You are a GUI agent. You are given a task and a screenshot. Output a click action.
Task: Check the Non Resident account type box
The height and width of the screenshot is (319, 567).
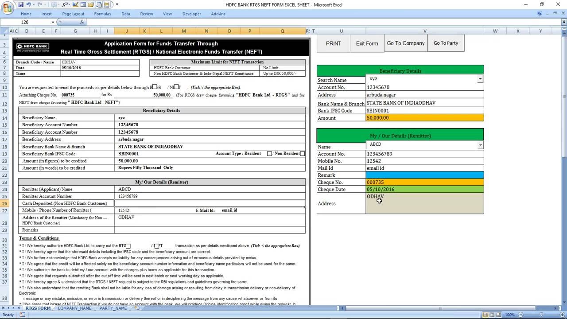(x=303, y=154)
